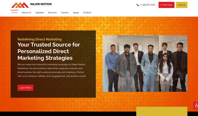
Task: Go to the Home menu item
Action: coord(15,13)
